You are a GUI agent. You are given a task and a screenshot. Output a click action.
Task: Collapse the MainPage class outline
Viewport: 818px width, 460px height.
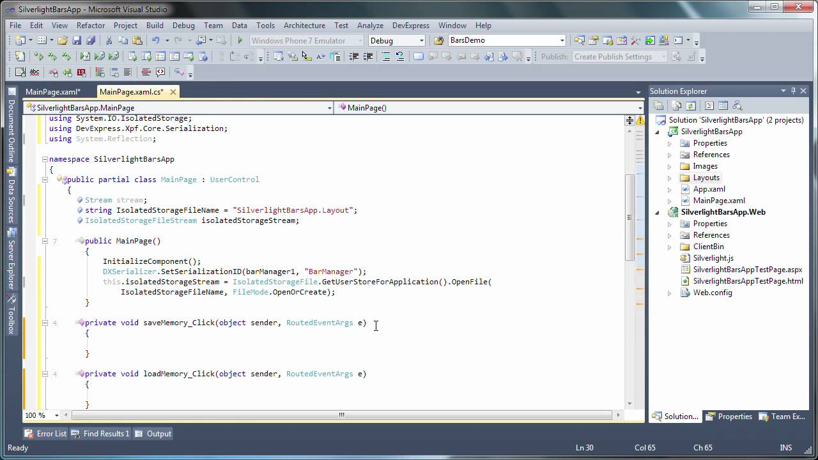pos(45,180)
